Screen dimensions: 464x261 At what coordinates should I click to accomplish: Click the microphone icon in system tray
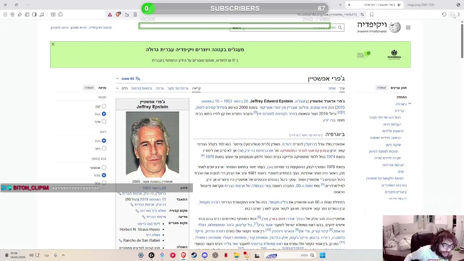(55, 255)
